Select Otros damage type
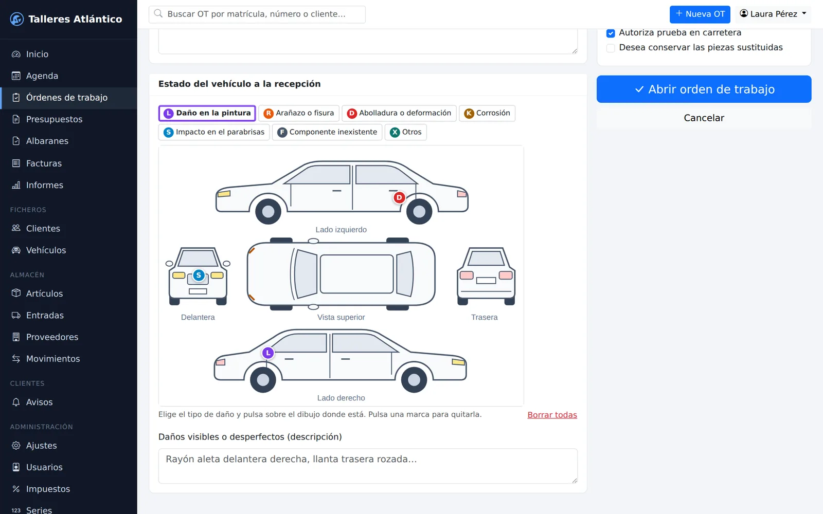This screenshot has height=514, width=823. click(x=406, y=132)
